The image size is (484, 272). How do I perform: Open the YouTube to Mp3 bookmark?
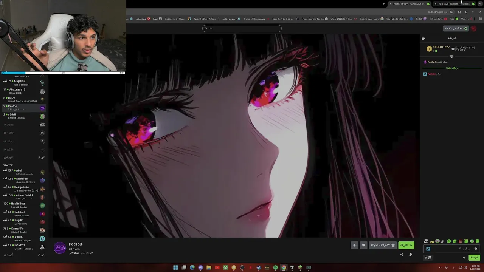(x=400, y=19)
